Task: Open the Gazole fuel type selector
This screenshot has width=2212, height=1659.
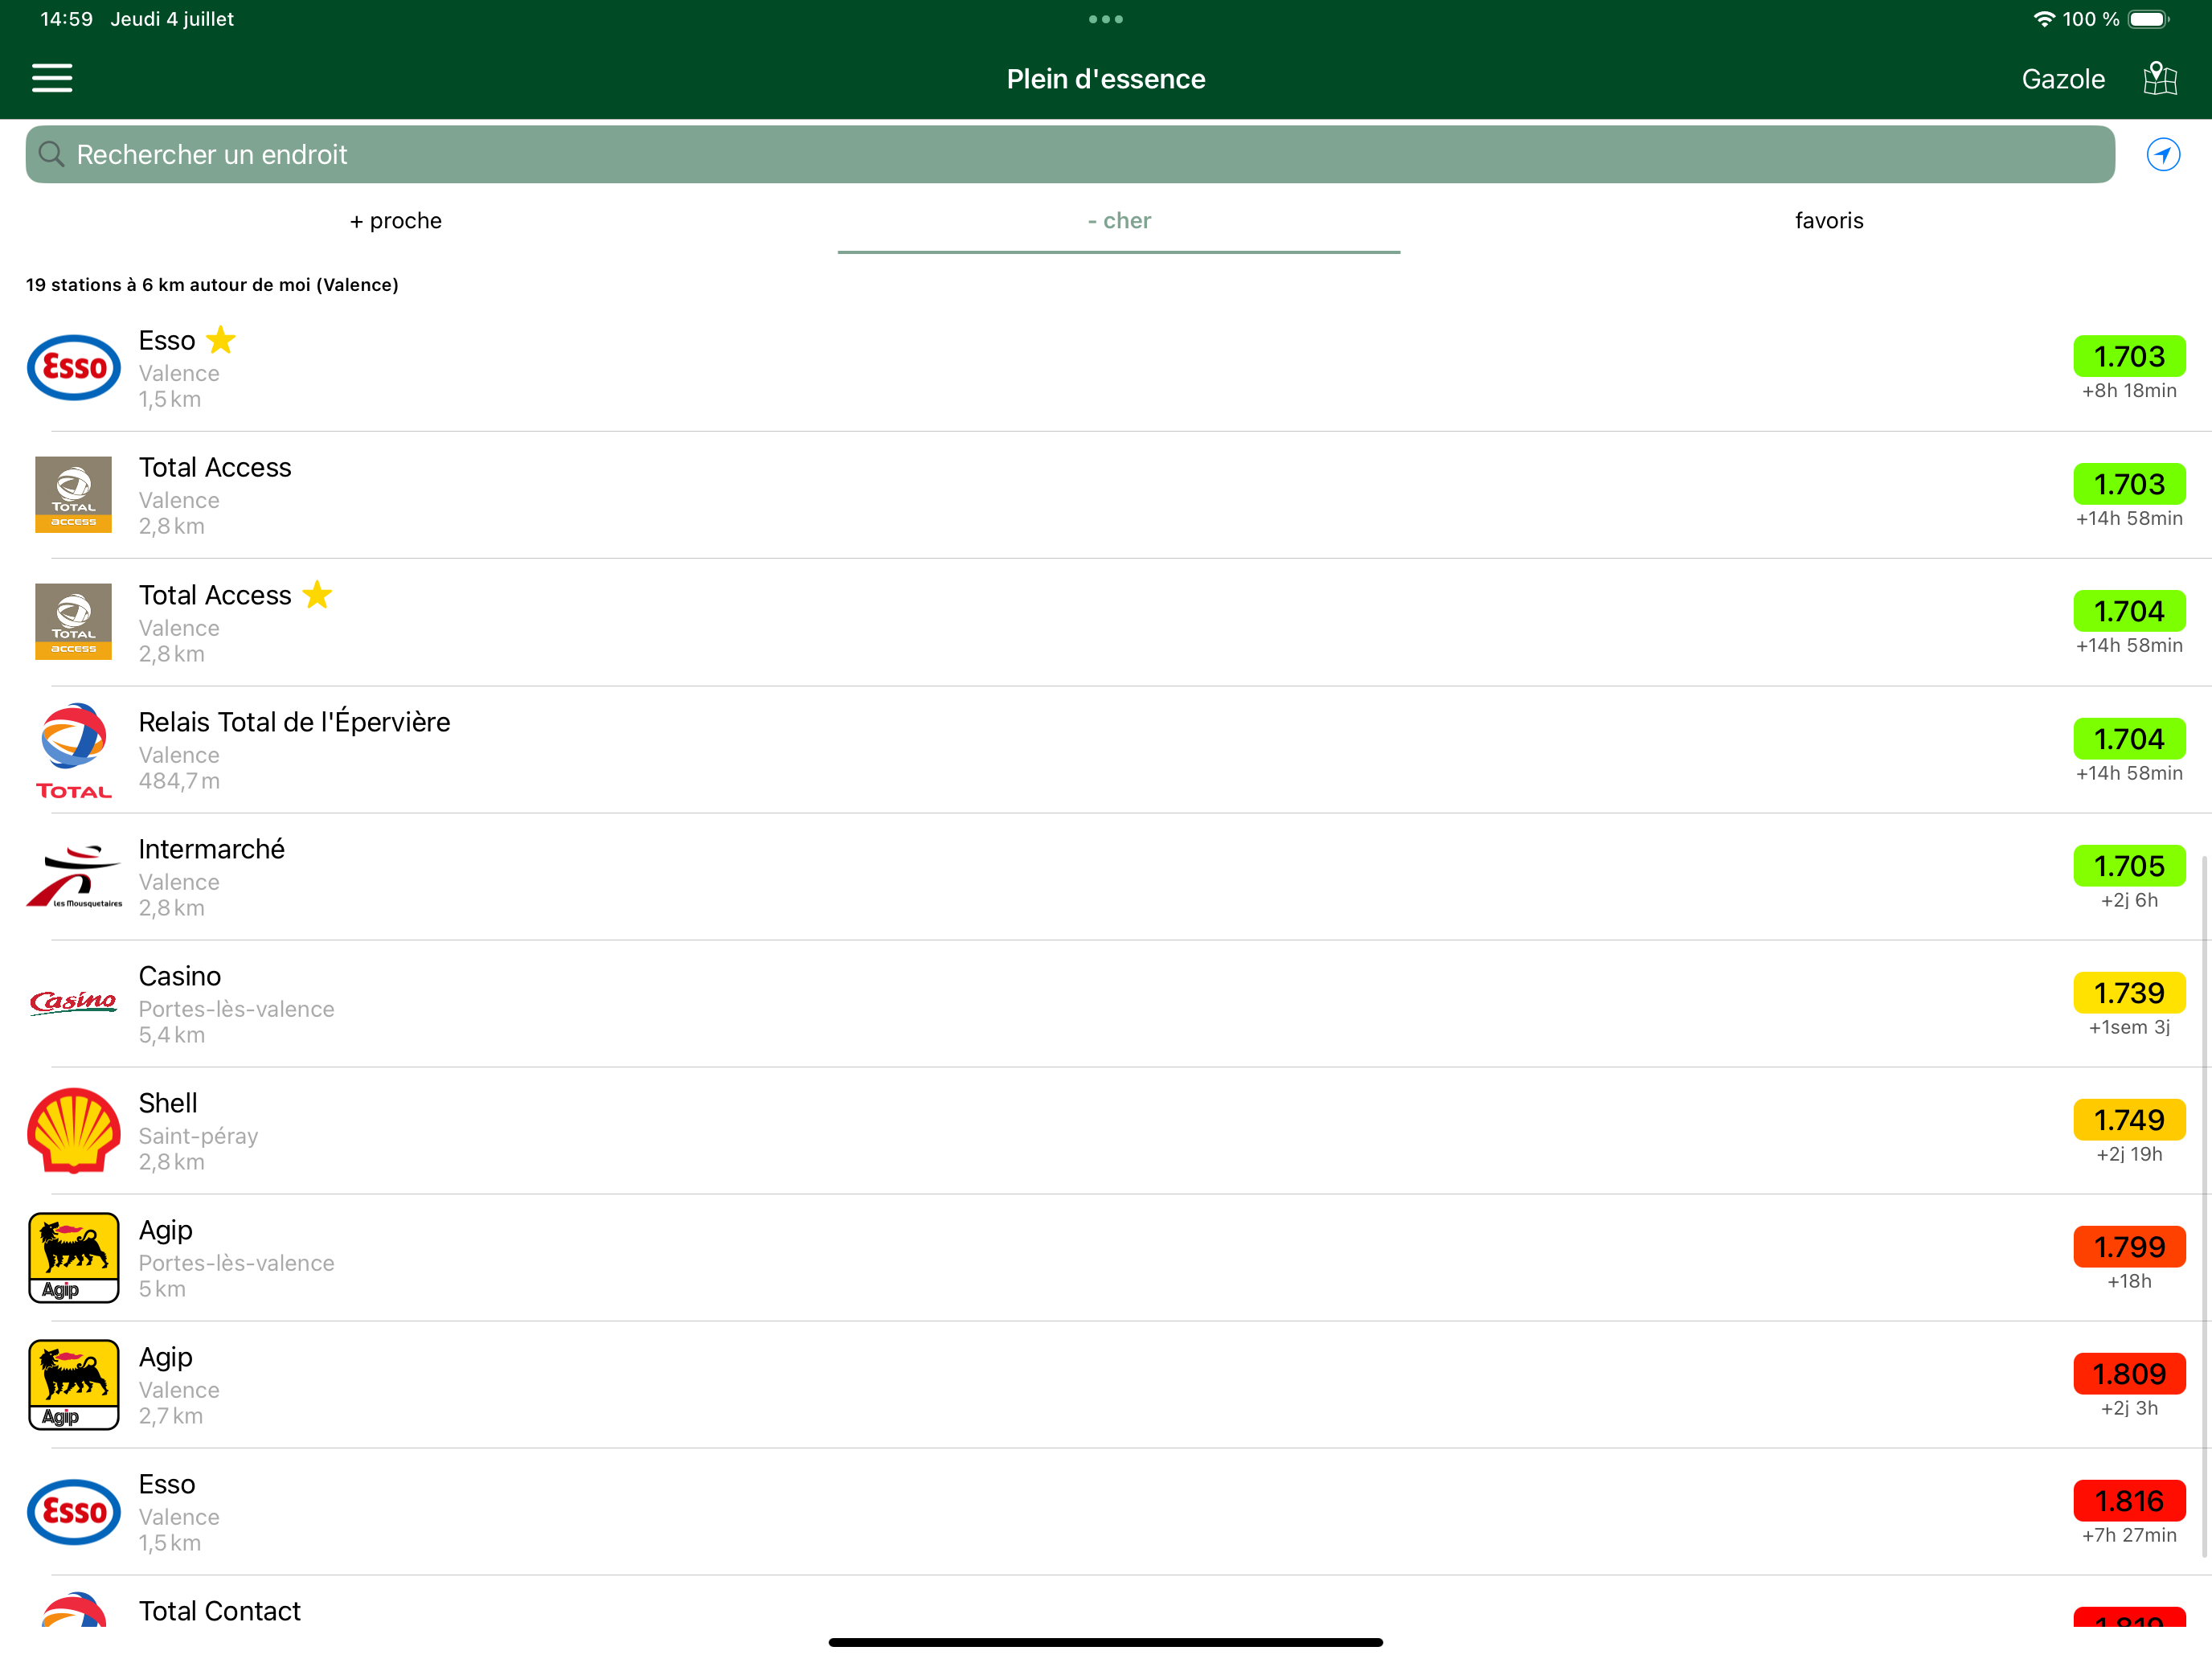Action: coord(2063,79)
